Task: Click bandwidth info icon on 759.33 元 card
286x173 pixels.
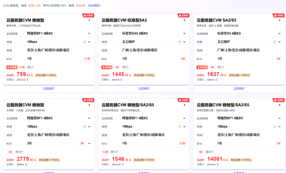Action: (84, 42)
